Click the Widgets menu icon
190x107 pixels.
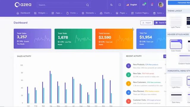(35, 13)
